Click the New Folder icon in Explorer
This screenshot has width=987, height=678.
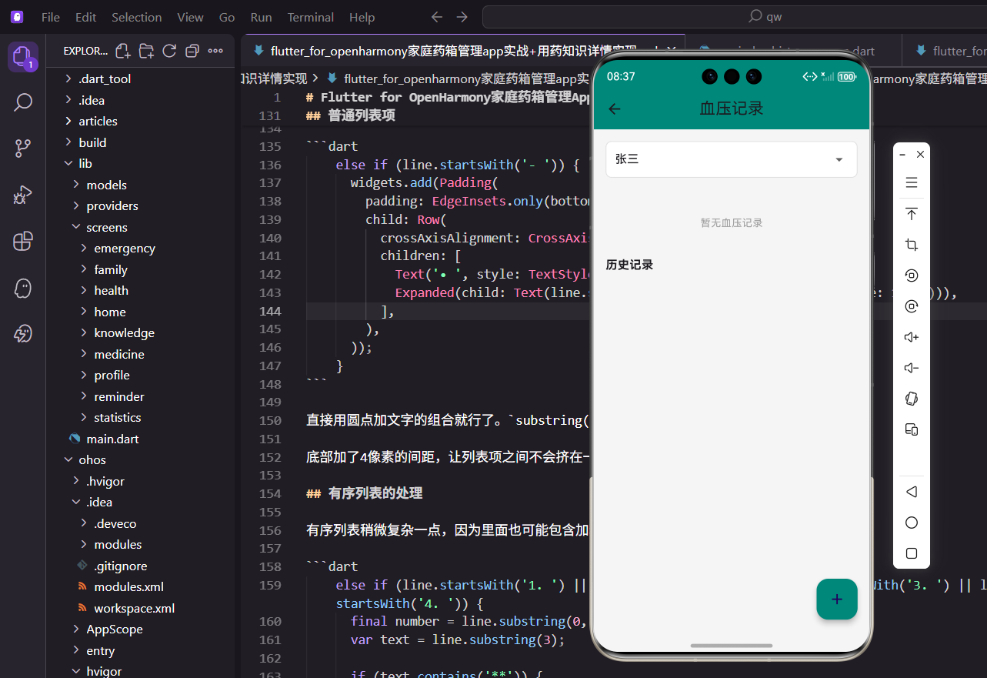coord(146,51)
